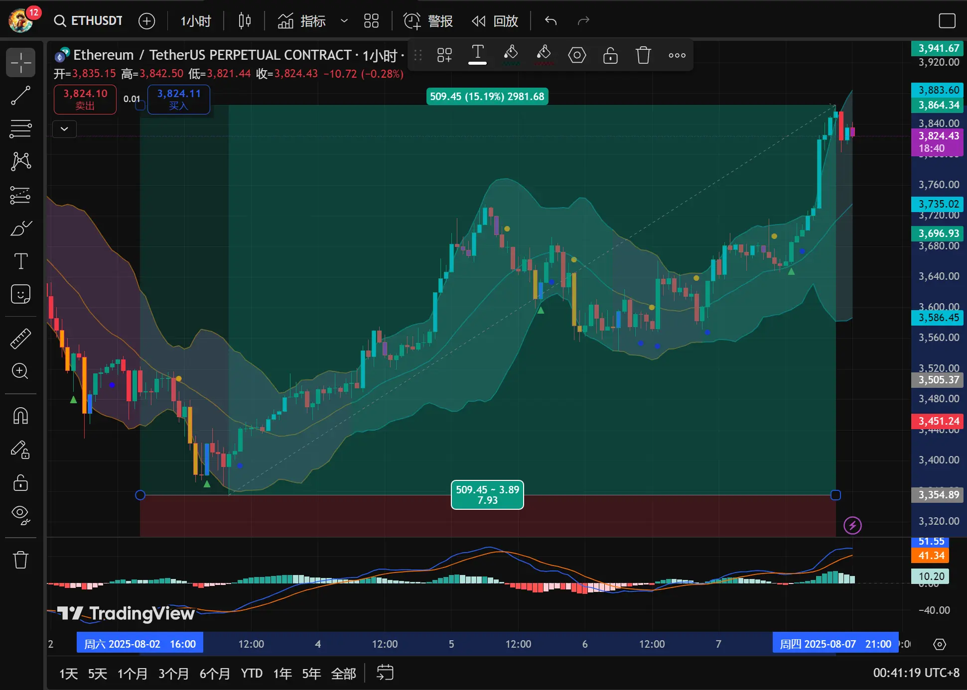Collapse the indicator legend chevron

pos(65,129)
